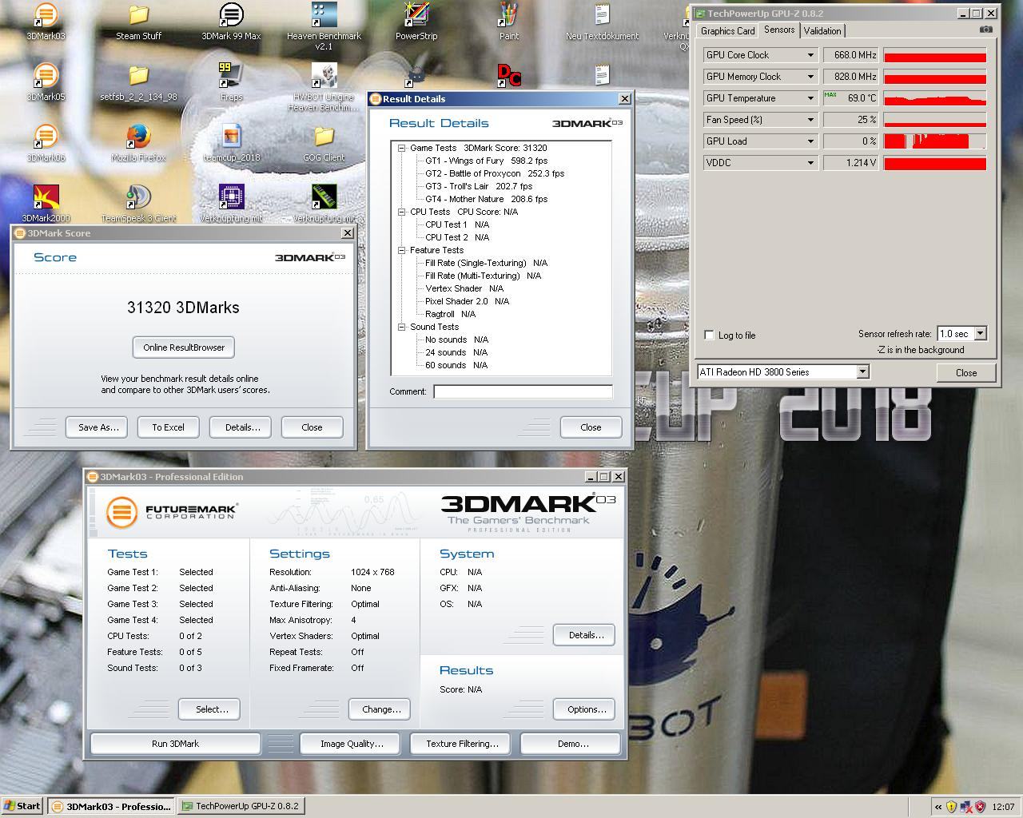The height and width of the screenshot is (818, 1023).
Task: Click the Comment input field
Action: [523, 391]
